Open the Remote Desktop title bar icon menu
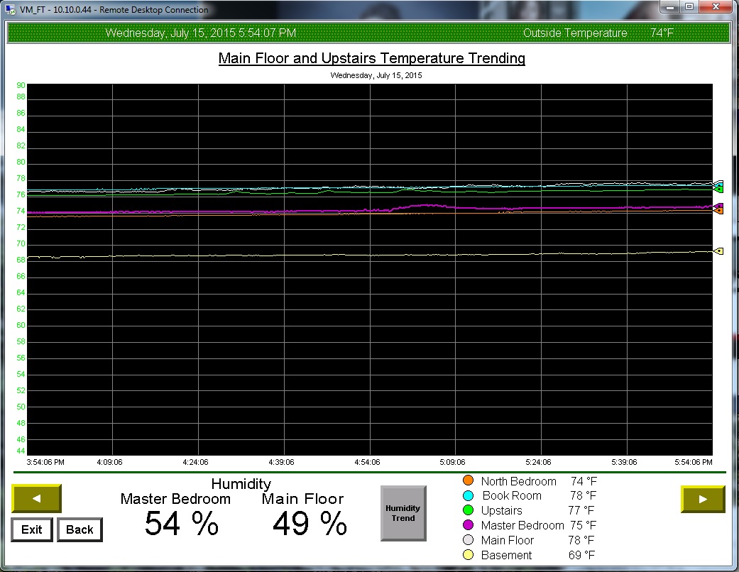The height and width of the screenshot is (572, 739). [x=10, y=9]
